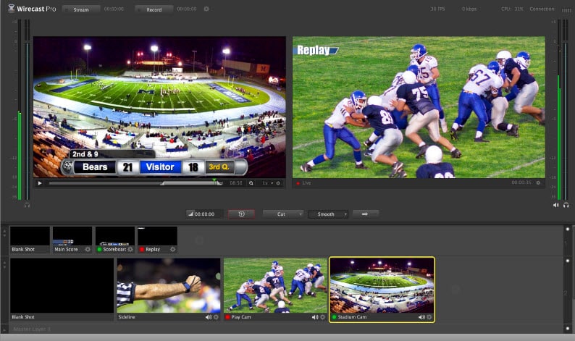Viewport: 575px width, 341px height.
Task: Click layer 1 reorder arrows
Action: (4, 233)
